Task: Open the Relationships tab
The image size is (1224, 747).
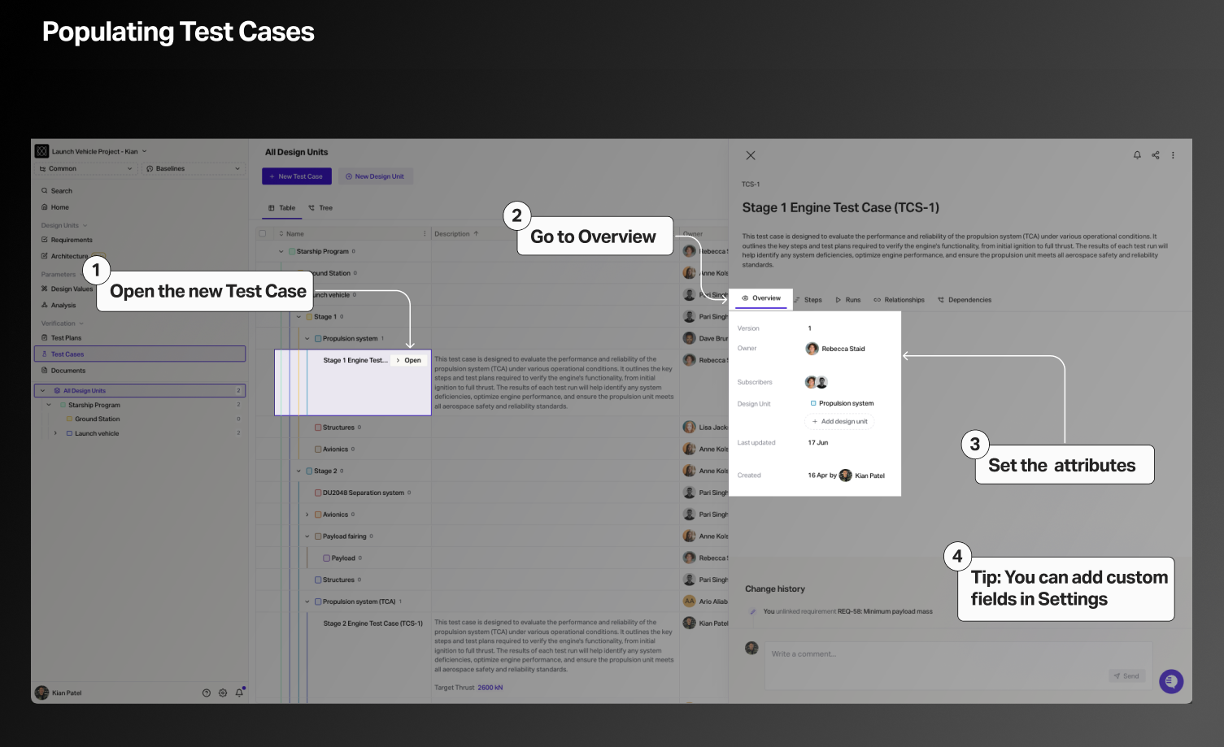Action: [899, 300]
